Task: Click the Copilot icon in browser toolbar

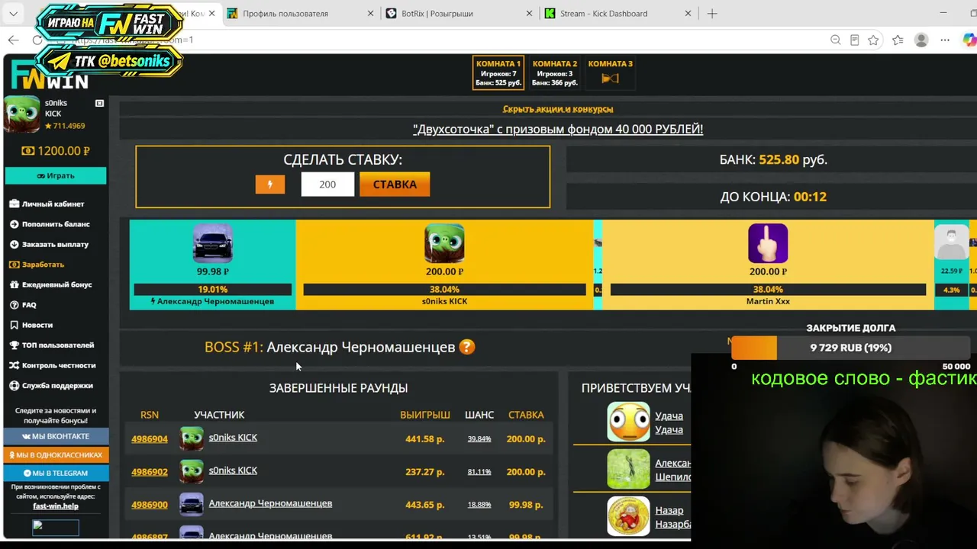Action: pyautogui.click(x=969, y=40)
